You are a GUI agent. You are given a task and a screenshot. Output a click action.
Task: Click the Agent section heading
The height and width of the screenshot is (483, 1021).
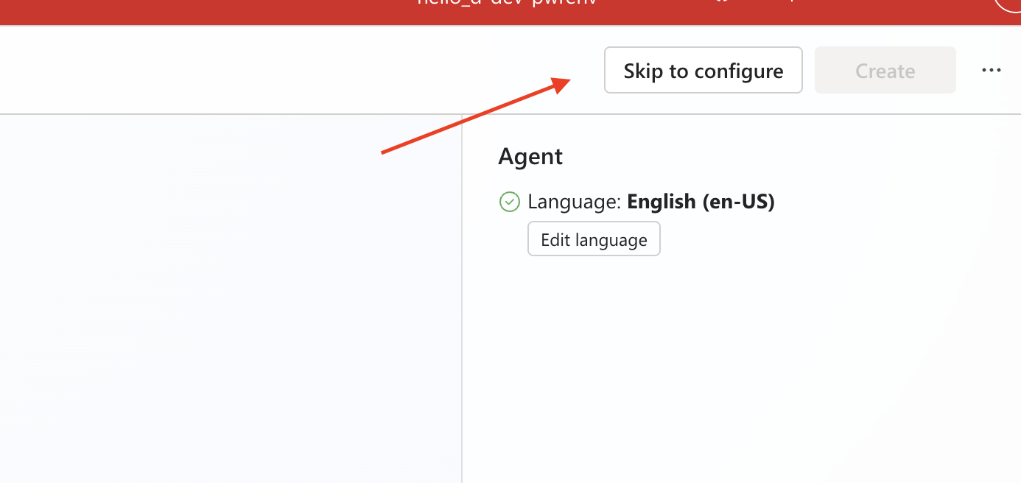point(530,156)
